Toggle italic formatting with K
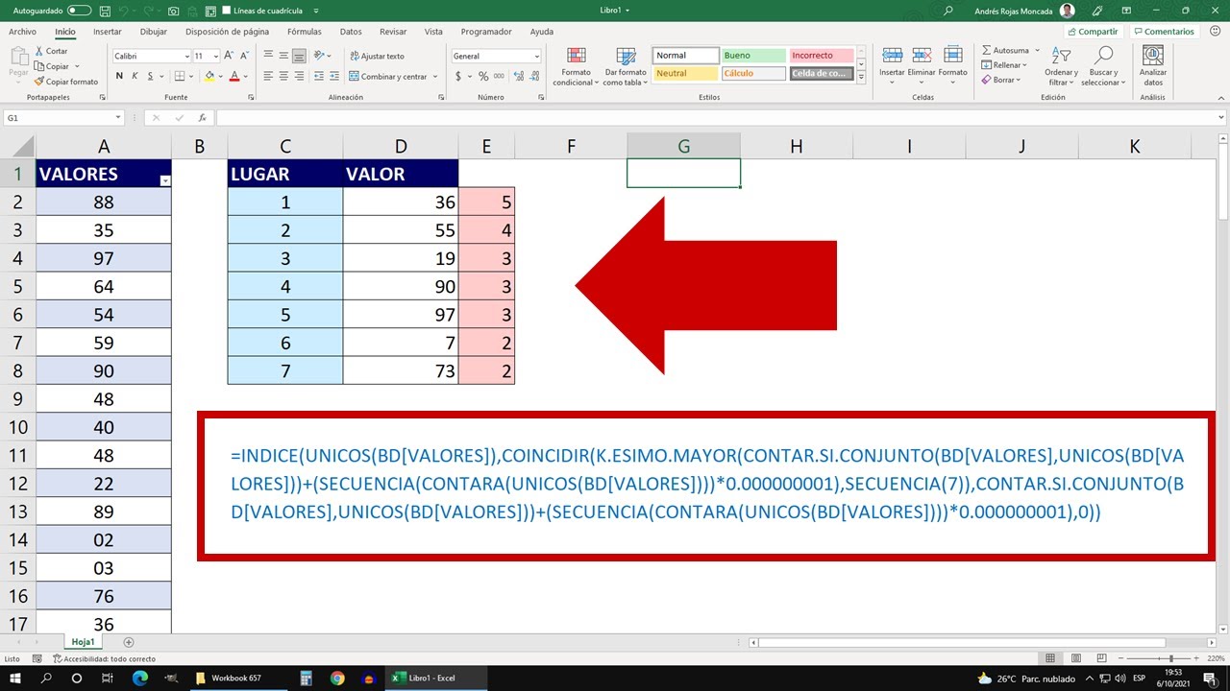The height and width of the screenshot is (691, 1230). [134, 76]
